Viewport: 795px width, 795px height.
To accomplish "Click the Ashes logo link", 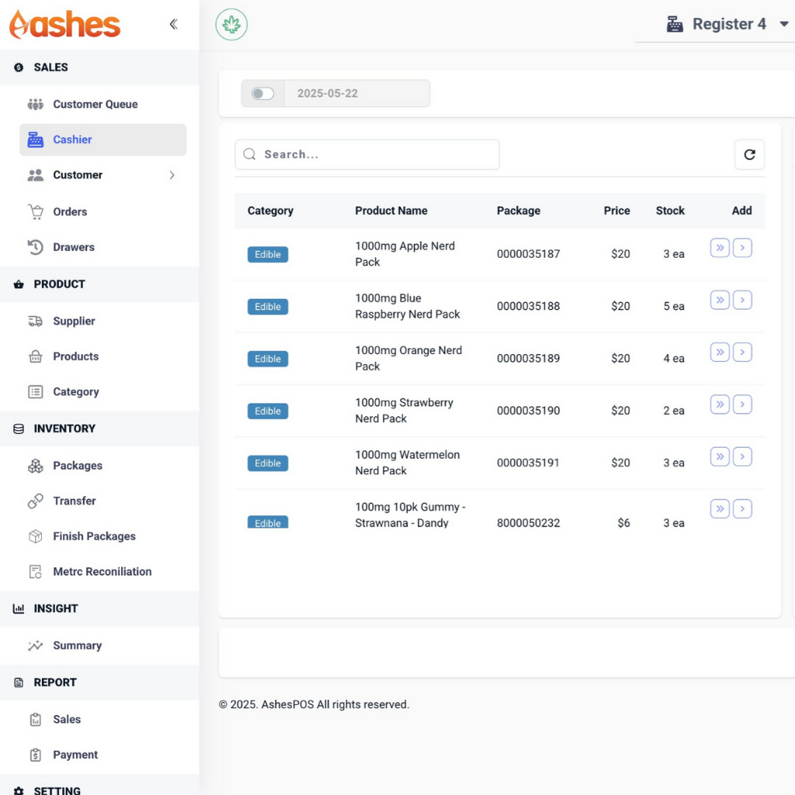I will coord(65,24).
